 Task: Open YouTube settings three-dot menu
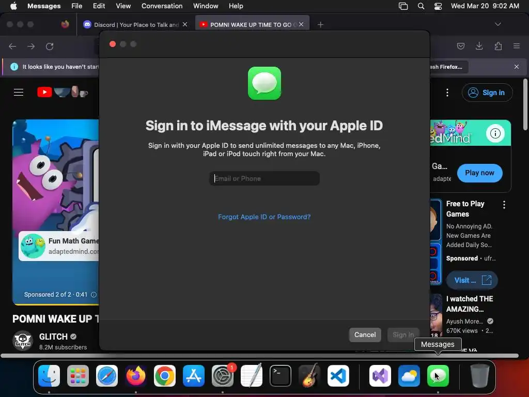pos(447,93)
